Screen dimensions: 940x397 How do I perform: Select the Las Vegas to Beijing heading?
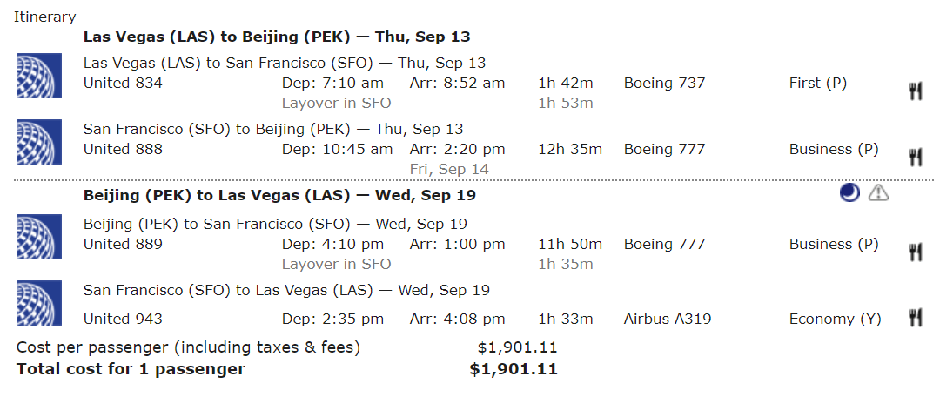coord(277,37)
